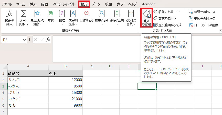
Task: Select cell containing ぶどう
Action: tap(28, 93)
